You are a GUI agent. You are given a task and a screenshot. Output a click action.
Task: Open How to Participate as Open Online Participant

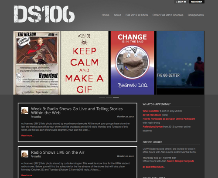169,119
